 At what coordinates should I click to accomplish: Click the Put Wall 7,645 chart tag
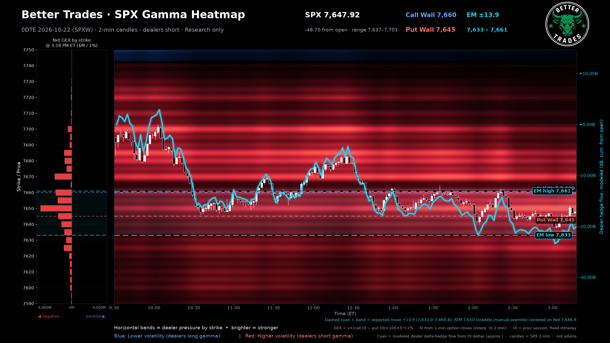pos(556,220)
